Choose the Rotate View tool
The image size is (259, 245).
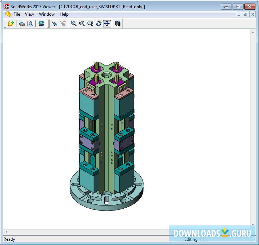[99, 24]
